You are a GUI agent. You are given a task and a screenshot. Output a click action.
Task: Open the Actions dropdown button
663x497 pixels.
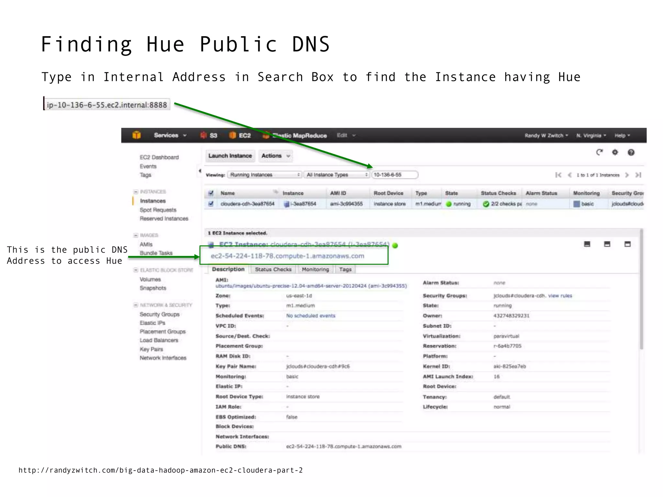(275, 156)
